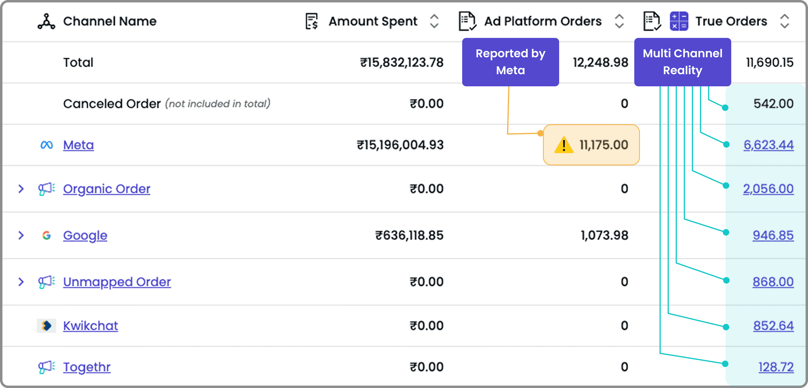Viewport: 808px width, 388px height.
Task: Click the Reported by Meta label
Action: 510,62
